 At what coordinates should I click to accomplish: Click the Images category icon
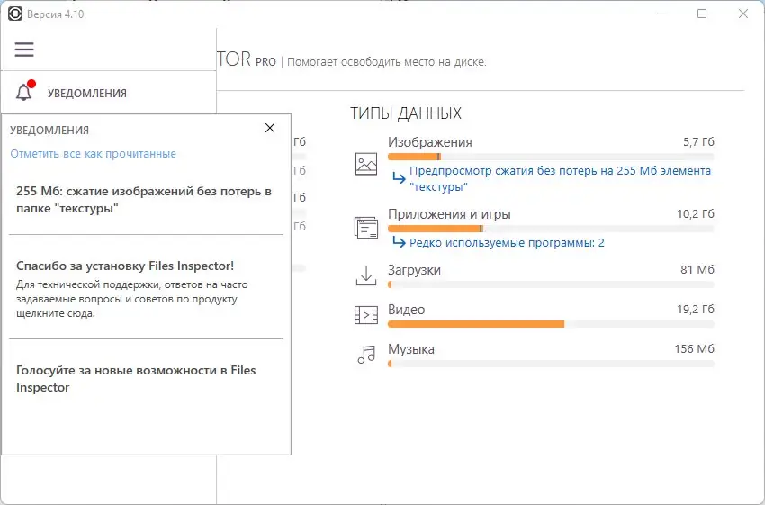click(365, 163)
